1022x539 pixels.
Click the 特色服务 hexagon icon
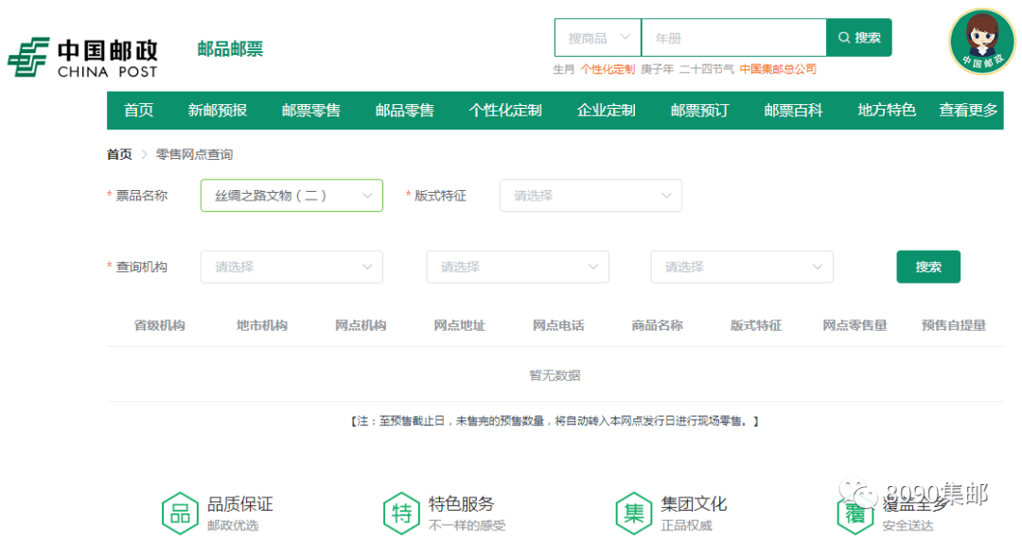[x=402, y=513]
